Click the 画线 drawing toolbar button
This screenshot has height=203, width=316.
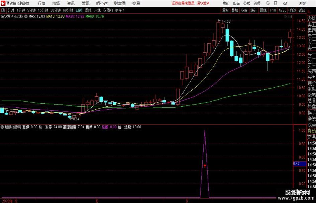(x=263, y=10)
